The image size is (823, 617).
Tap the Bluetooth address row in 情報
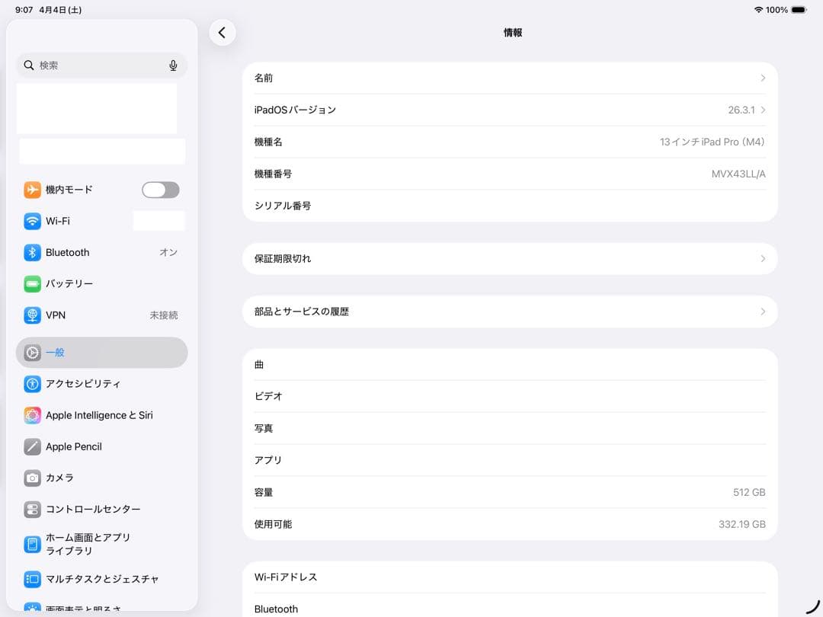click(x=510, y=606)
